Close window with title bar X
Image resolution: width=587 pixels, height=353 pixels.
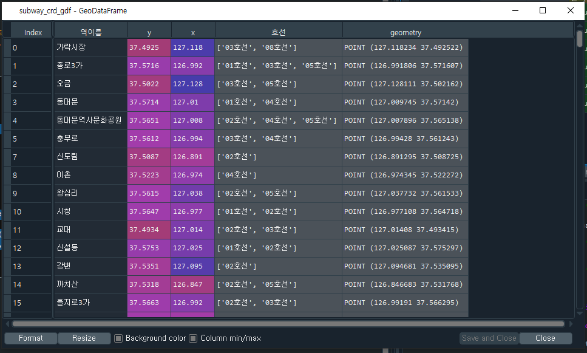tap(570, 10)
